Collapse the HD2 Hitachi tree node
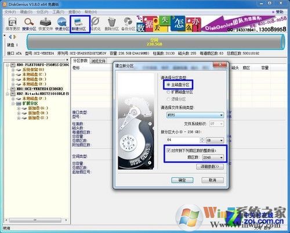This screenshot has width=290, height=233. pyautogui.click(x=8, y=94)
